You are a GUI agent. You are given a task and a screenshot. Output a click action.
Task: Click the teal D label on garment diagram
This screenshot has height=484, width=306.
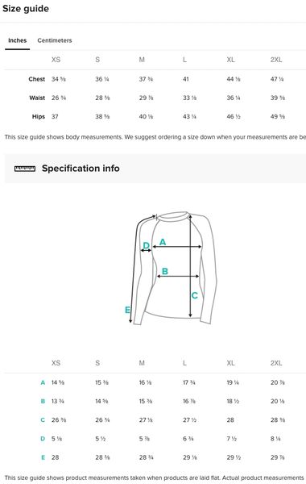pyautogui.click(x=147, y=246)
